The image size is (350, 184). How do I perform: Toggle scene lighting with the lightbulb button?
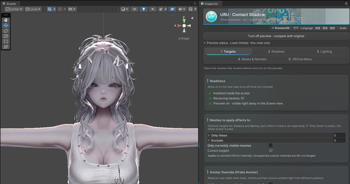click(x=144, y=9)
